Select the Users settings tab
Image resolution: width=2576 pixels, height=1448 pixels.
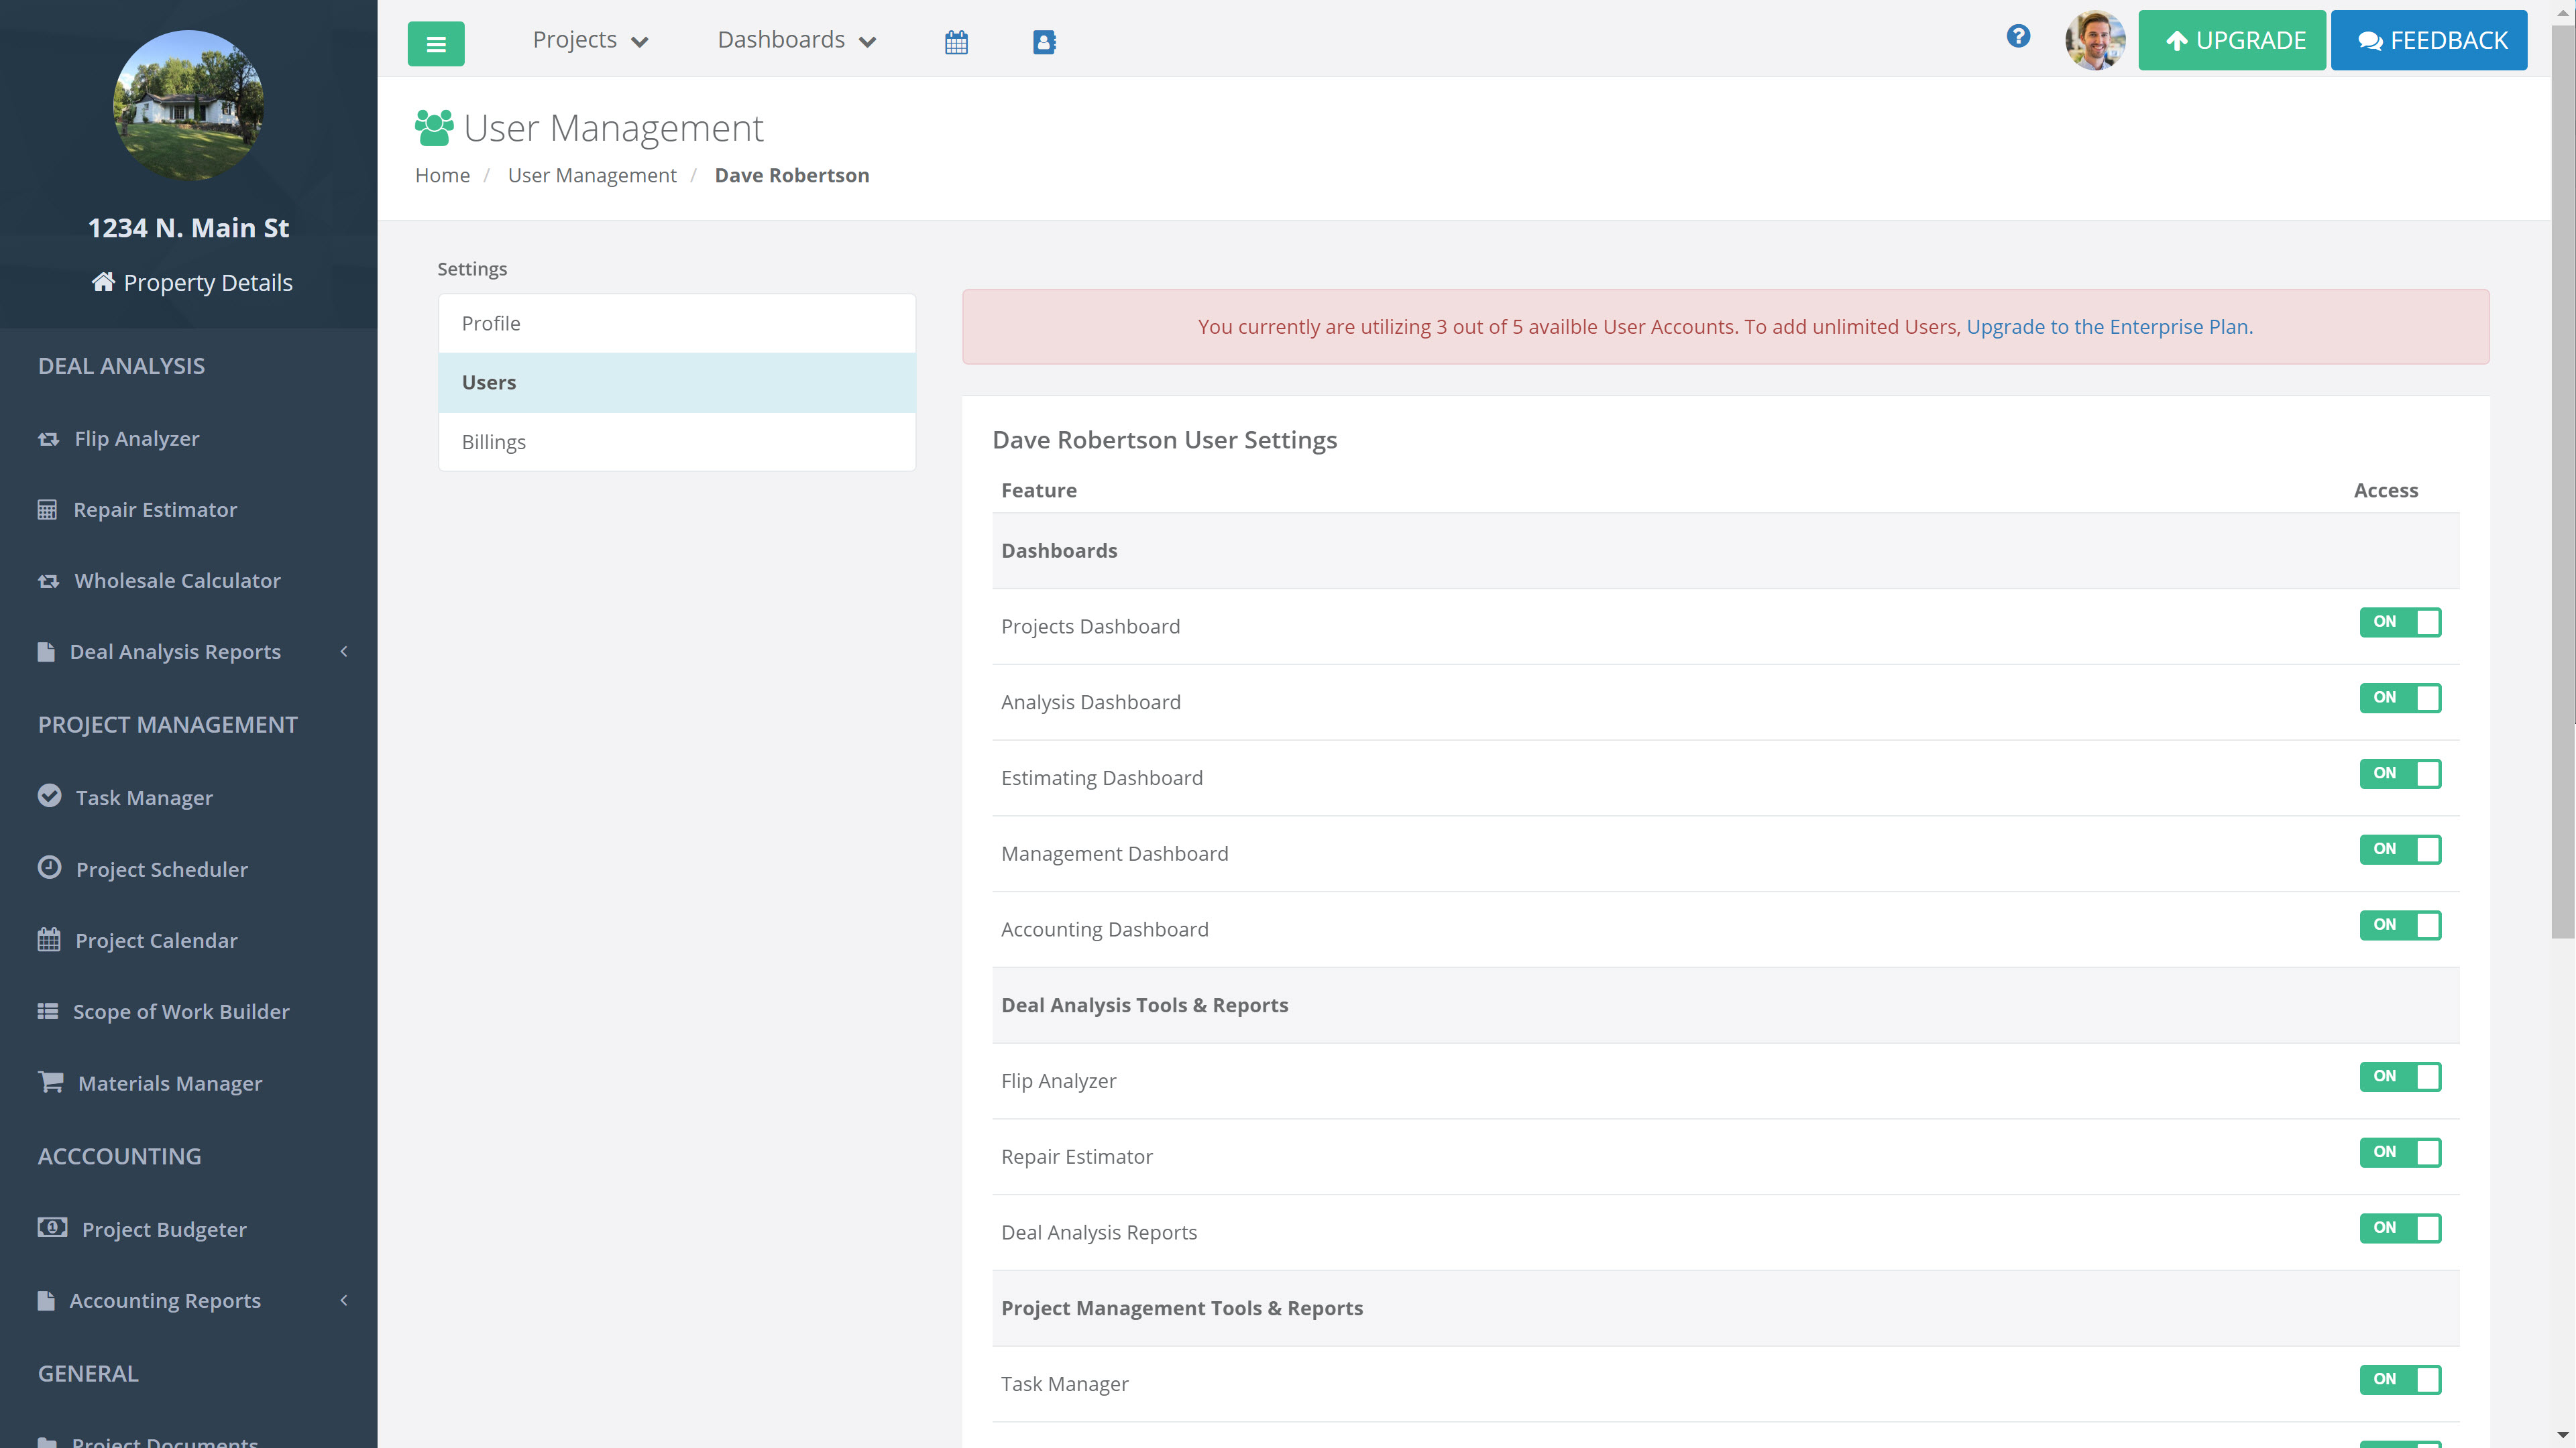coord(677,383)
